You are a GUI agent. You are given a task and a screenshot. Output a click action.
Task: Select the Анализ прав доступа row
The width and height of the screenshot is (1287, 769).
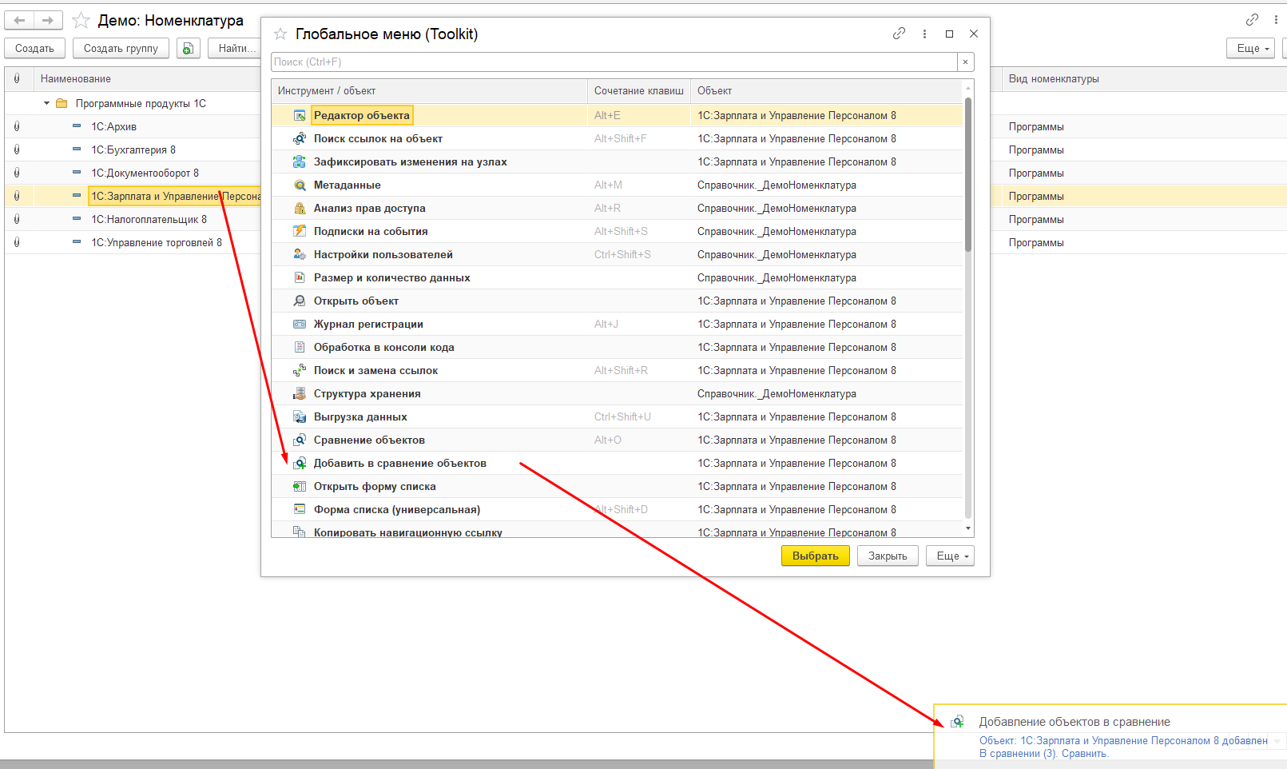coord(617,209)
